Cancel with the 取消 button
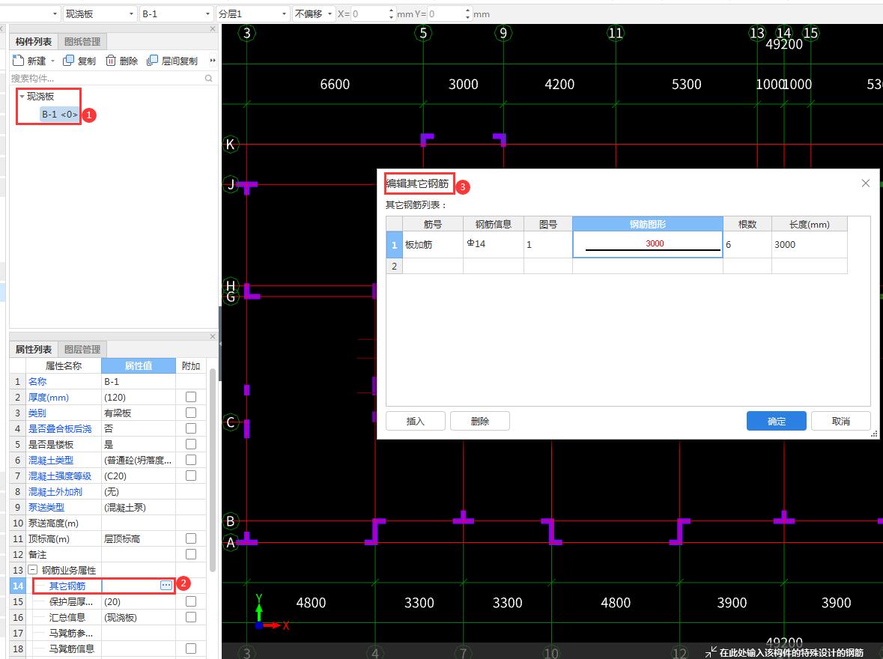Screen dimensions: 883x659 [841, 421]
